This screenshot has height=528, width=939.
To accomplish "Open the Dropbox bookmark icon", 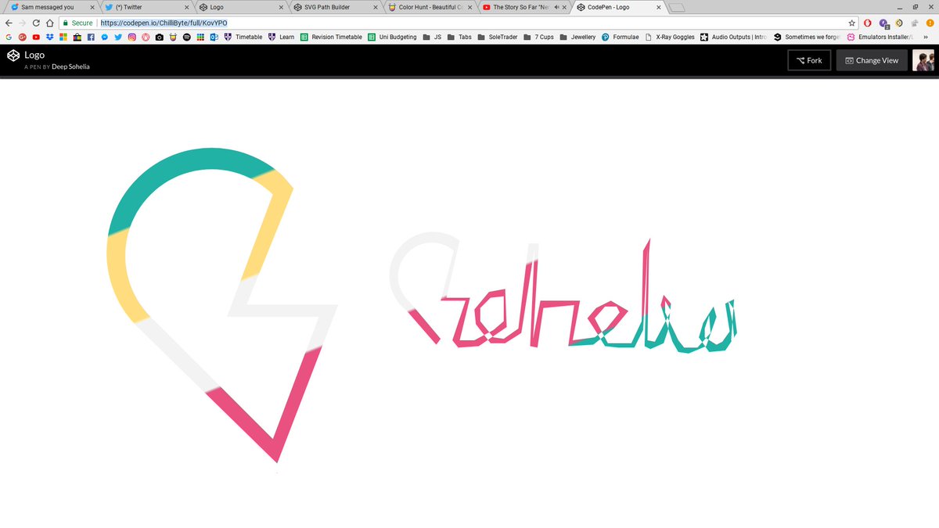I will coord(49,37).
